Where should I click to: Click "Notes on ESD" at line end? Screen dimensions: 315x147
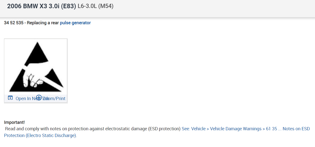[296, 129]
